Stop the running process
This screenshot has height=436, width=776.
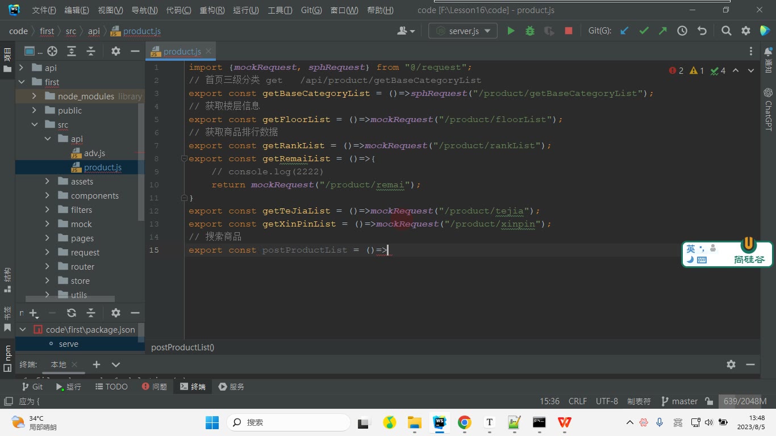point(569,31)
